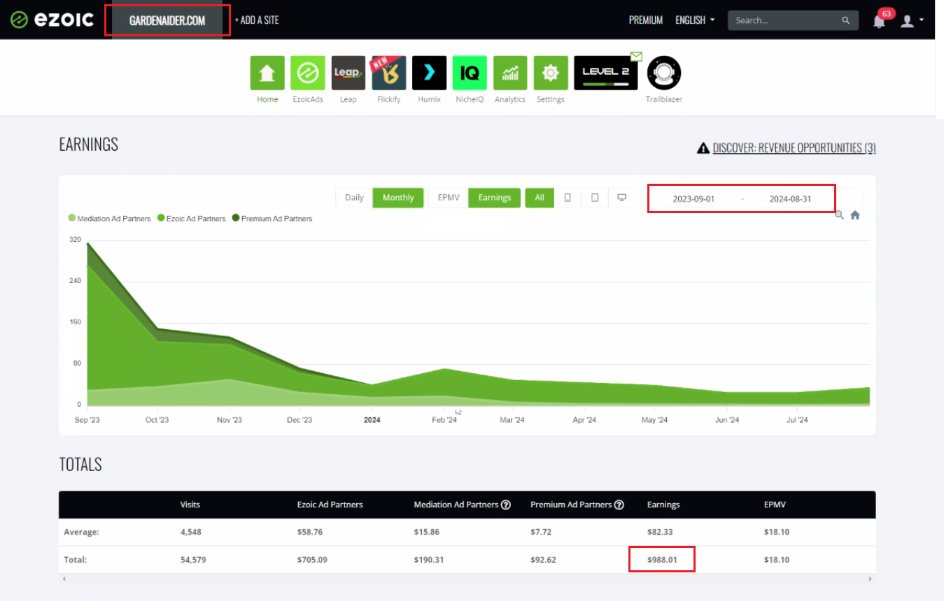Click average Ezoic value $58.76

click(x=309, y=532)
